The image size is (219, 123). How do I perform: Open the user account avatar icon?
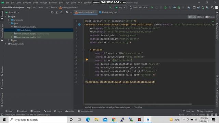217,8
